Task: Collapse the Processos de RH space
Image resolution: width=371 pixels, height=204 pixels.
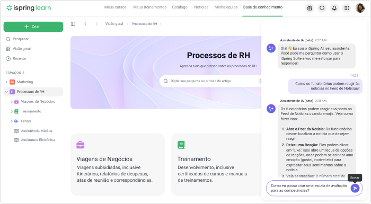Action: tap(6, 92)
